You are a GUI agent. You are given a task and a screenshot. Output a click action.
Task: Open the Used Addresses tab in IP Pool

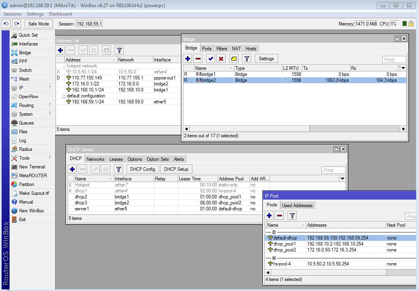pyautogui.click(x=297, y=205)
